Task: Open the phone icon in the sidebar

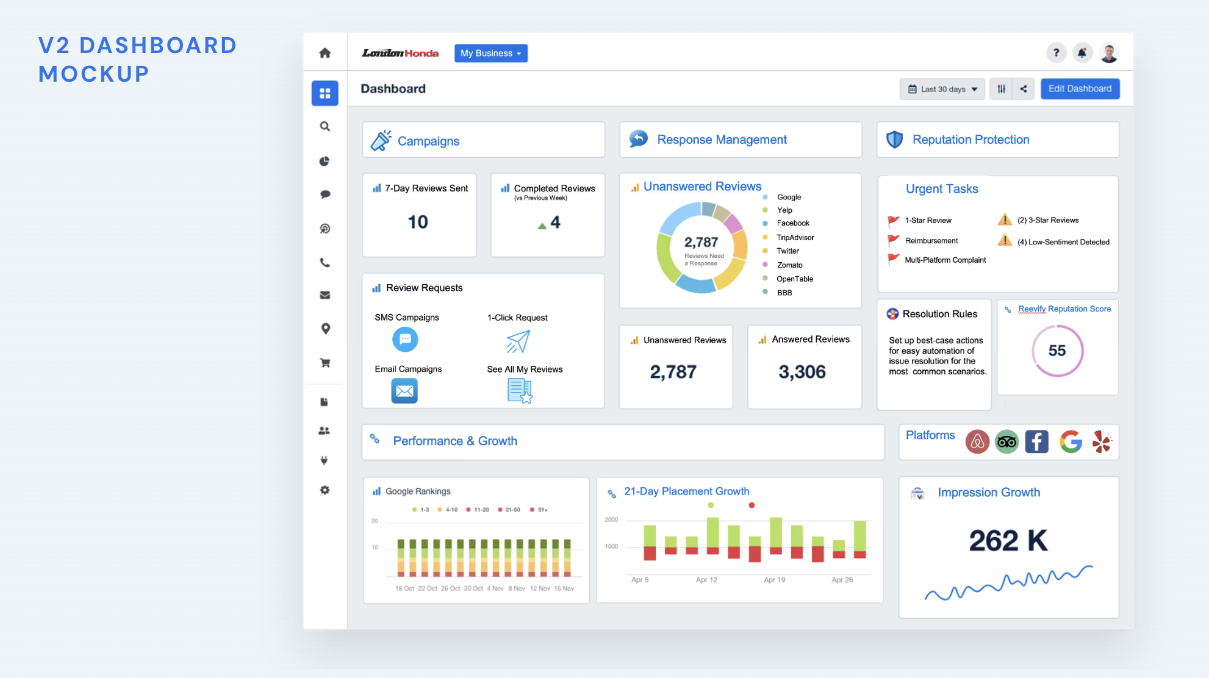Action: coord(325,263)
